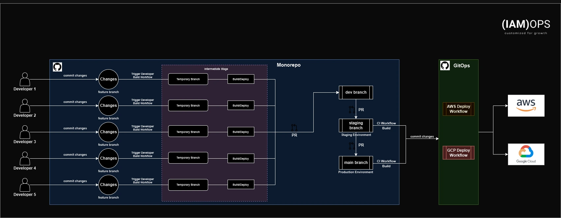Click the Developer 2 person icon
561x218 pixels.
point(25,106)
